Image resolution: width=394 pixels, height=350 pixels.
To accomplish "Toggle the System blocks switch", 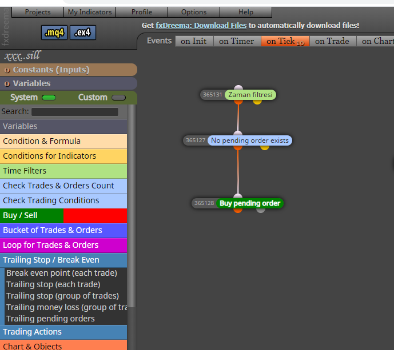I will coord(49,98).
